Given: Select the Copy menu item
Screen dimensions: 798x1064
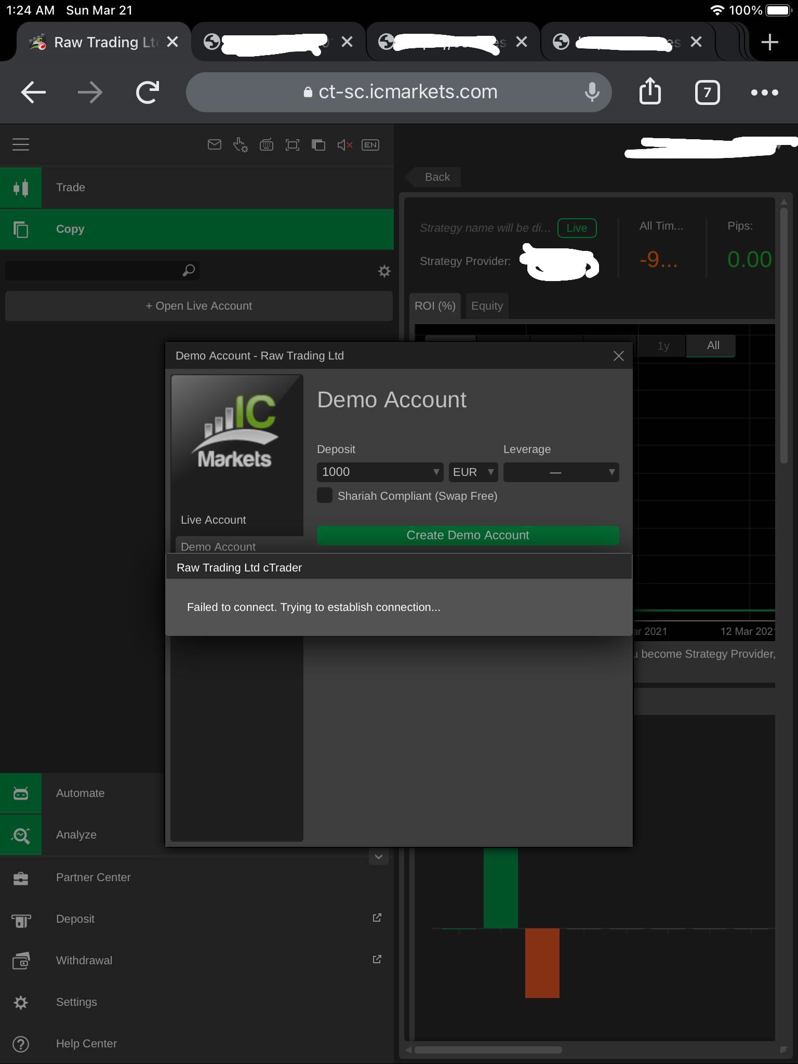Looking at the screenshot, I should coord(197,229).
